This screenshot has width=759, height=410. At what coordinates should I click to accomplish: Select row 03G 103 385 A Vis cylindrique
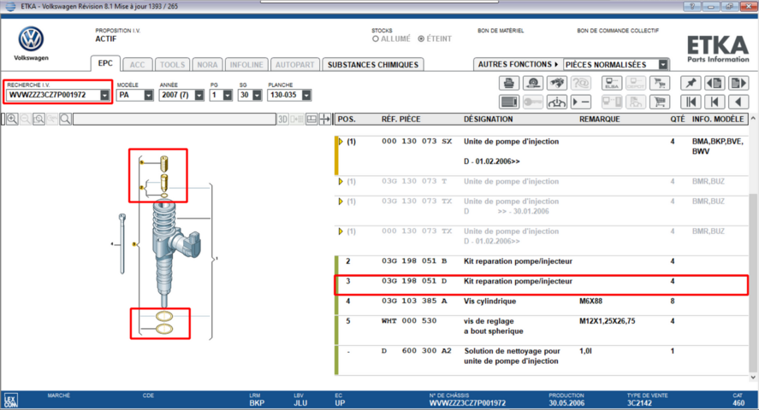pyautogui.click(x=541, y=305)
